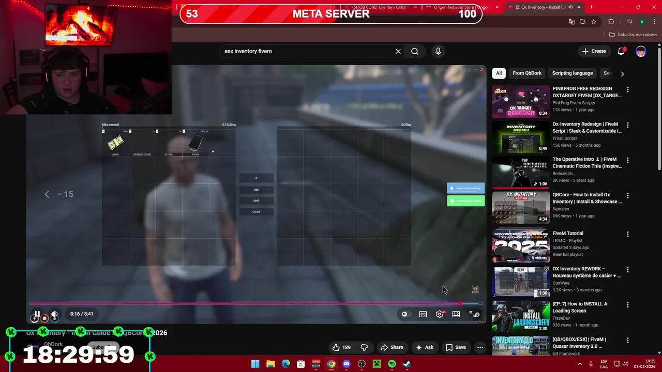Screen dimensions: 662x372
Task: Switch to theater mode
Action: pos(456,314)
